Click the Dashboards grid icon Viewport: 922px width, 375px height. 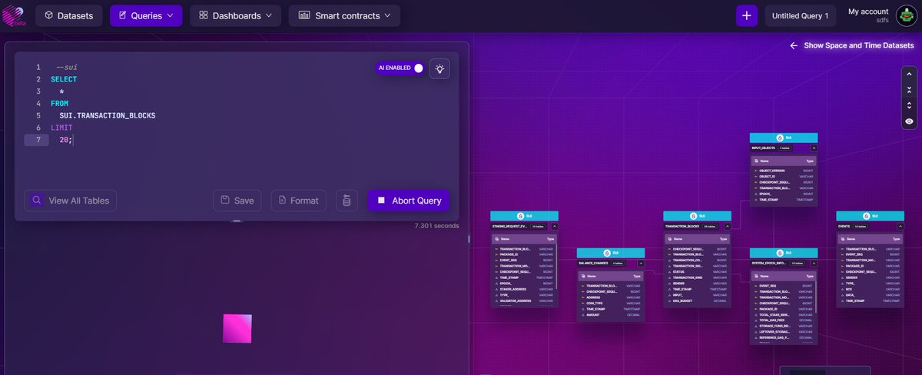tap(203, 15)
